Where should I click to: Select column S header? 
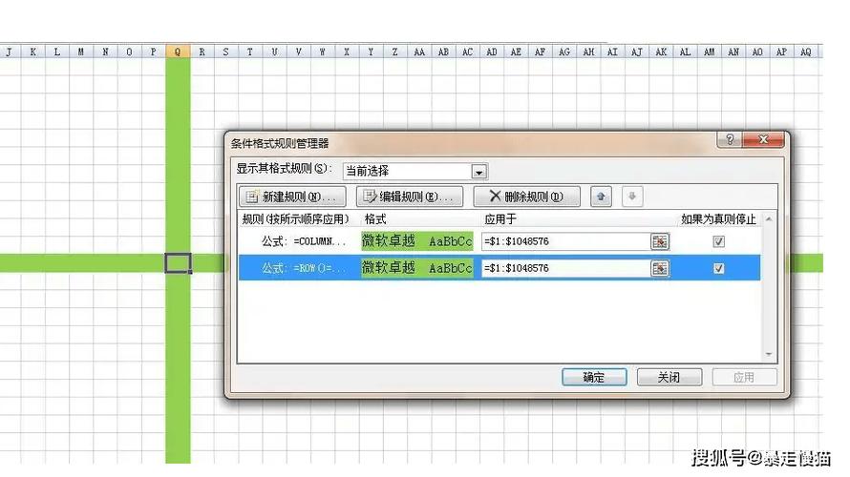(x=226, y=52)
